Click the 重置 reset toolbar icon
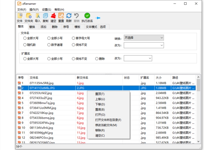216x150 pixels. 61,16
